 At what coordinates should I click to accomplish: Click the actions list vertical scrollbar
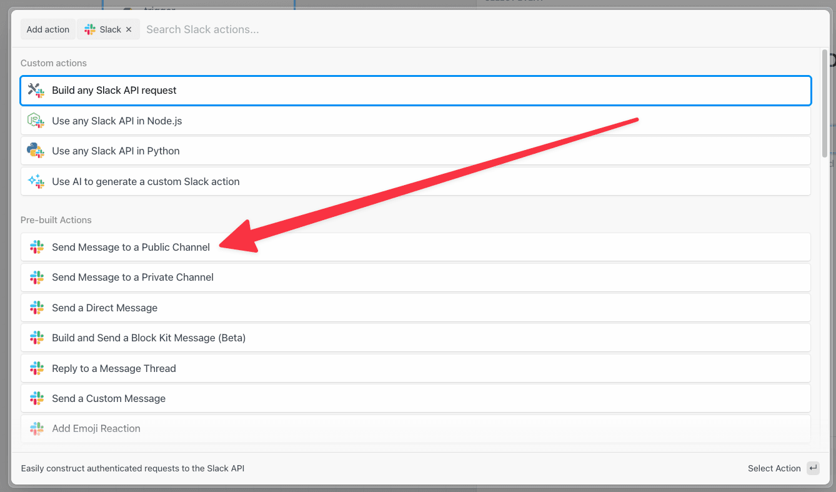coord(825,103)
